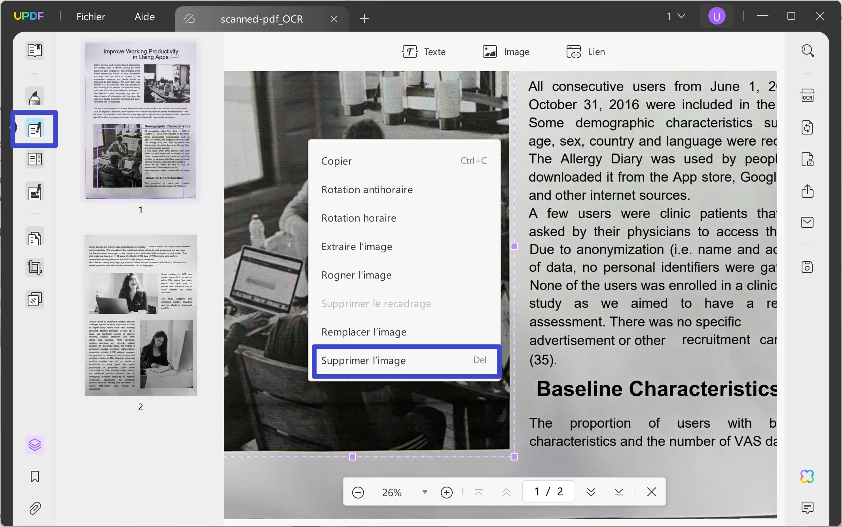Open the Reader mode icon in left sidebar
The width and height of the screenshot is (842, 527).
pyautogui.click(x=35, y=51)
